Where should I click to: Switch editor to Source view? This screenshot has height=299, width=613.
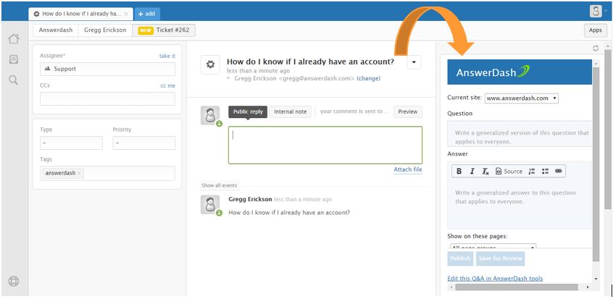coord(509,171)
